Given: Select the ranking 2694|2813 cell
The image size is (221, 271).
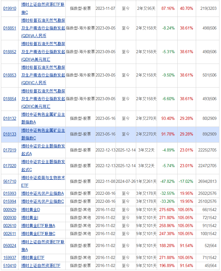Looking at the screenshot, I should pos(207,182).
